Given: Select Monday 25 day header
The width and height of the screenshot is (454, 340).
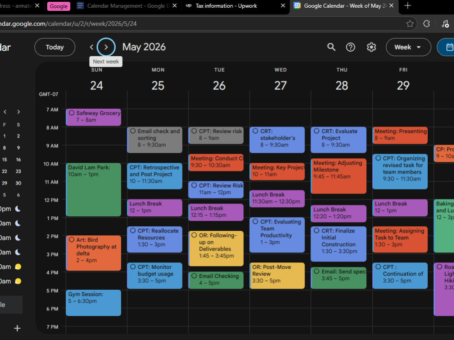Looking at the screenshot, I should coord(158,85).
